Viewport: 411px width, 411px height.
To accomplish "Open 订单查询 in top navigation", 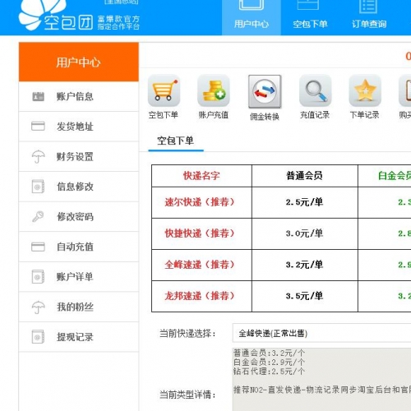I will pos(369,17).
